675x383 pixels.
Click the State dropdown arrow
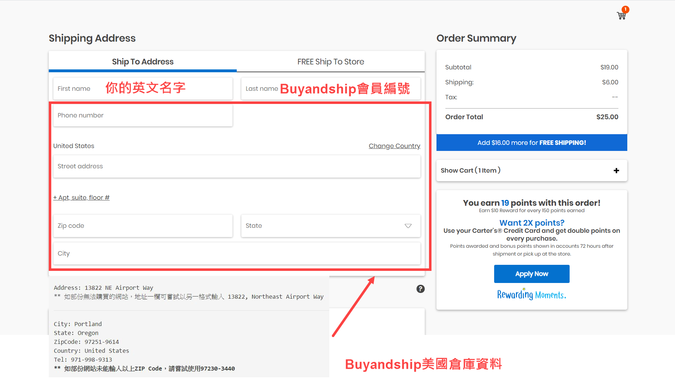coord(408,226)
